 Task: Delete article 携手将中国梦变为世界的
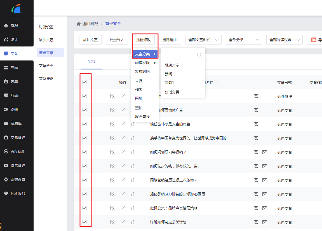133,138
